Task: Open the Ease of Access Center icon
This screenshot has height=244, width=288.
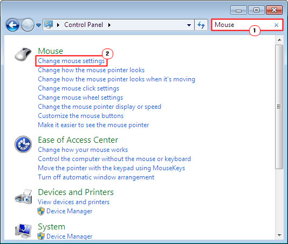Action: 23,144
